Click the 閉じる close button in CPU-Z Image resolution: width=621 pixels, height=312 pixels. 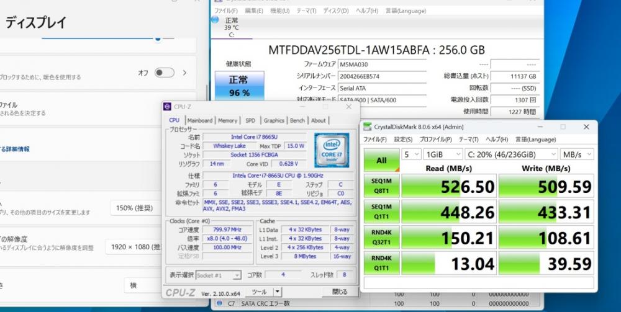tap(340, 292)
